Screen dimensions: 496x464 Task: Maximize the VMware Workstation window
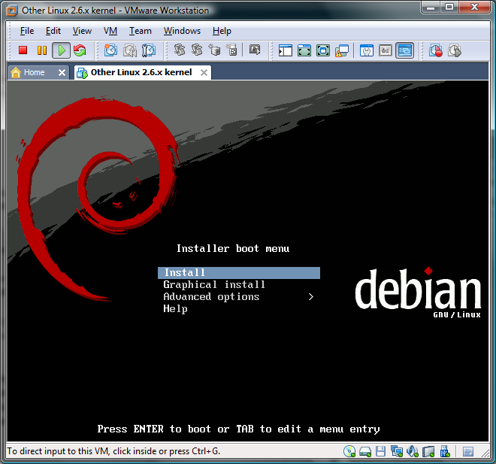(449, 7)
